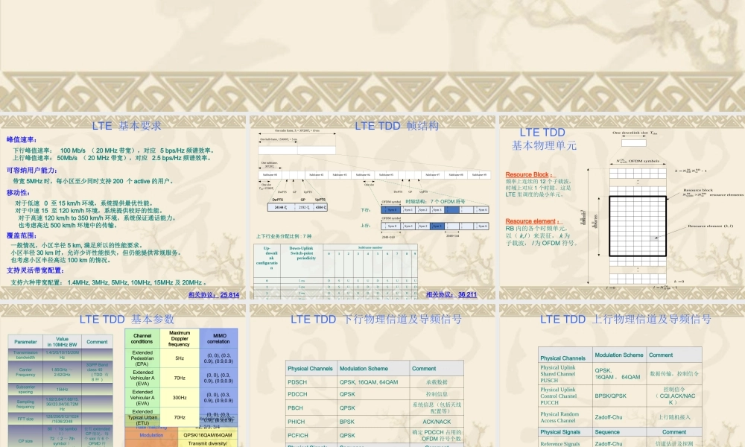Click the 上下行业务分配比例 caption text

coord(284,236)
